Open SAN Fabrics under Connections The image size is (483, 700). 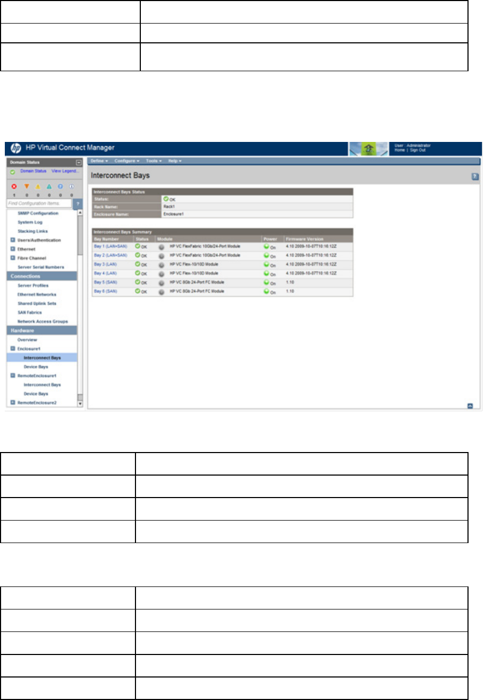(29, 312)
